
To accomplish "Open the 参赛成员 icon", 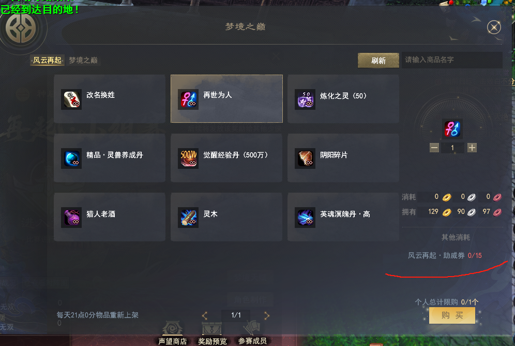I will pos(252,328).
